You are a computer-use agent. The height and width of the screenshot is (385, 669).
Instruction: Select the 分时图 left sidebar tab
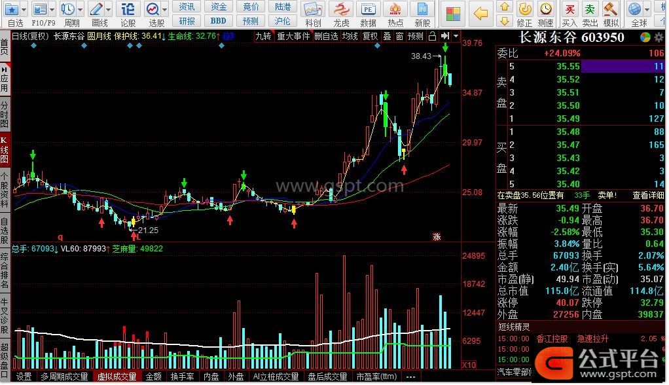point(5,115)
